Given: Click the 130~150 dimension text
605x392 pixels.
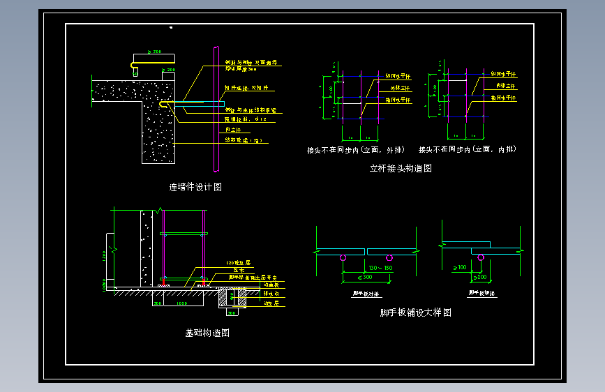Looking at the screenshot, I should click(x=380, y=268).
